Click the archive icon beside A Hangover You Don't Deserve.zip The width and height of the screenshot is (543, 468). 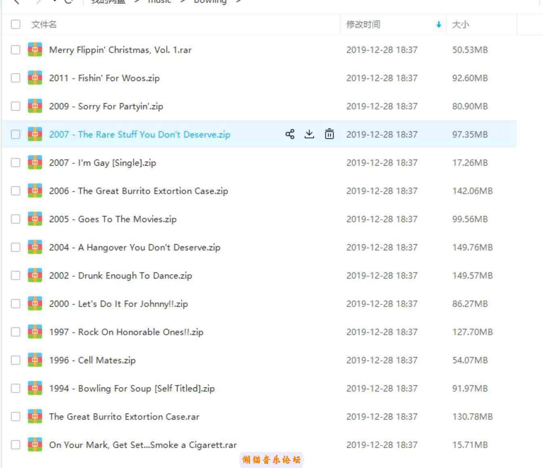35,247
